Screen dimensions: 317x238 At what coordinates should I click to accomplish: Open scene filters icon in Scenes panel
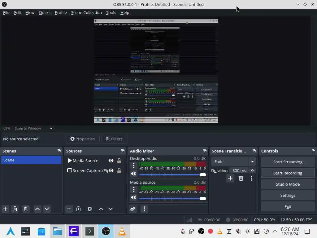[26, 209]
